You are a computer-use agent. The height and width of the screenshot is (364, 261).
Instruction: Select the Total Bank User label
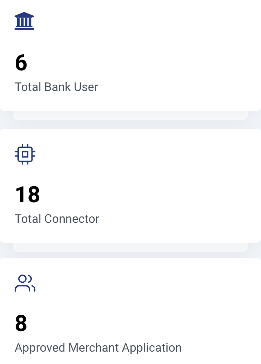(56, 87)
